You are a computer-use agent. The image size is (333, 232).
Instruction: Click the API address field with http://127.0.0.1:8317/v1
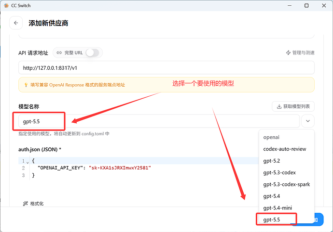(x=166, y=68)
